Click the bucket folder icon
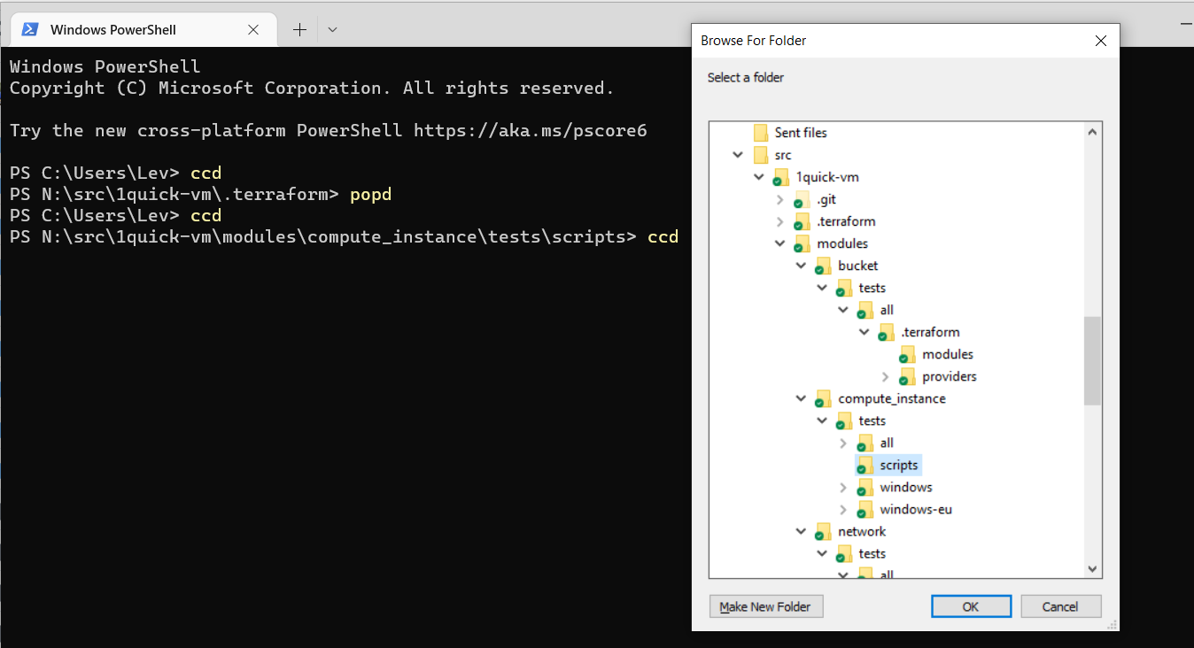1194x648 pixels. (x=824, y=266)
